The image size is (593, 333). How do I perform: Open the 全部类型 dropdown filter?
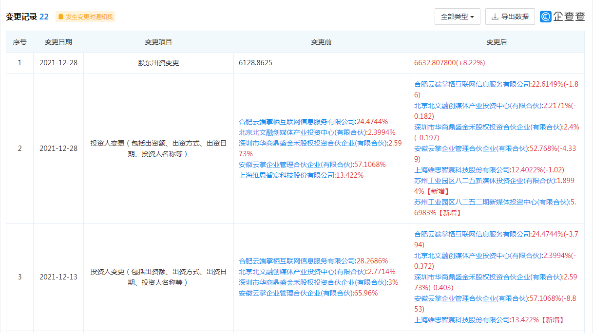pos(457,17)
